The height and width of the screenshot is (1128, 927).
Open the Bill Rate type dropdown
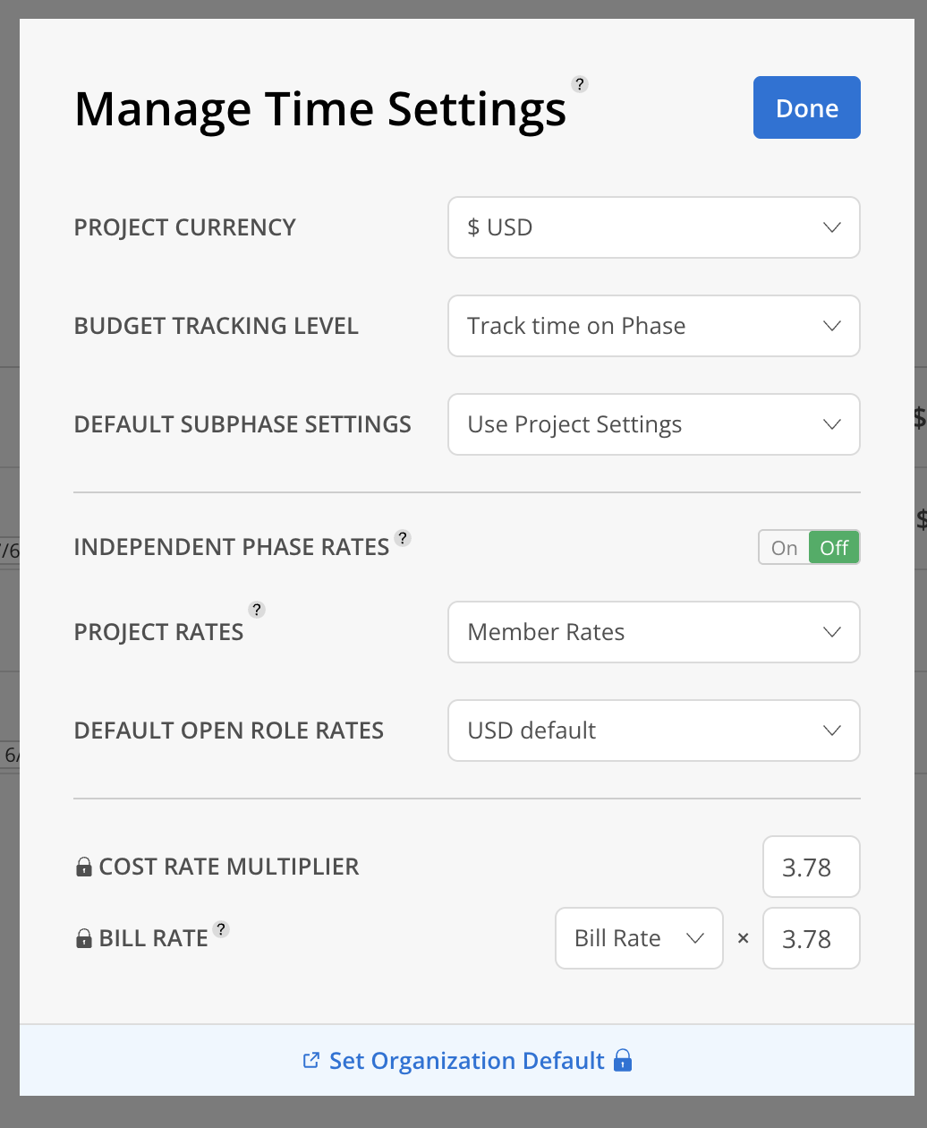coord(639,938)
